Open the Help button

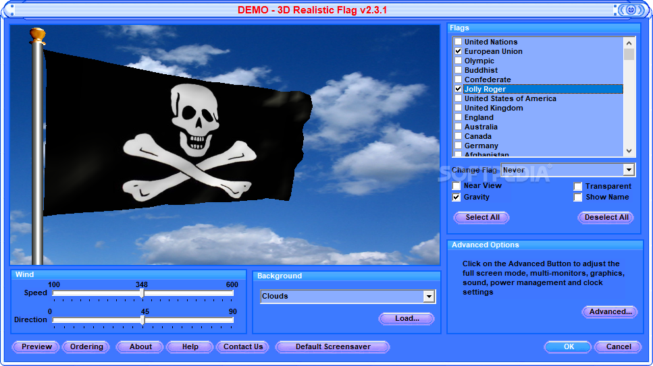(190, 347)
